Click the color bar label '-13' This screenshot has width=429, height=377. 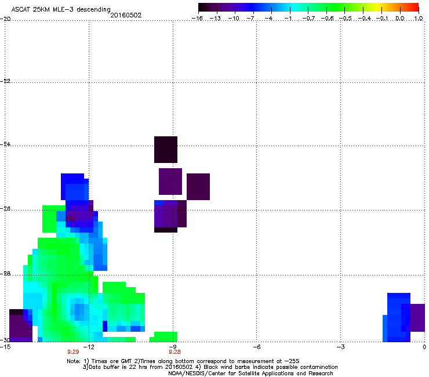[x=215, y=19]
